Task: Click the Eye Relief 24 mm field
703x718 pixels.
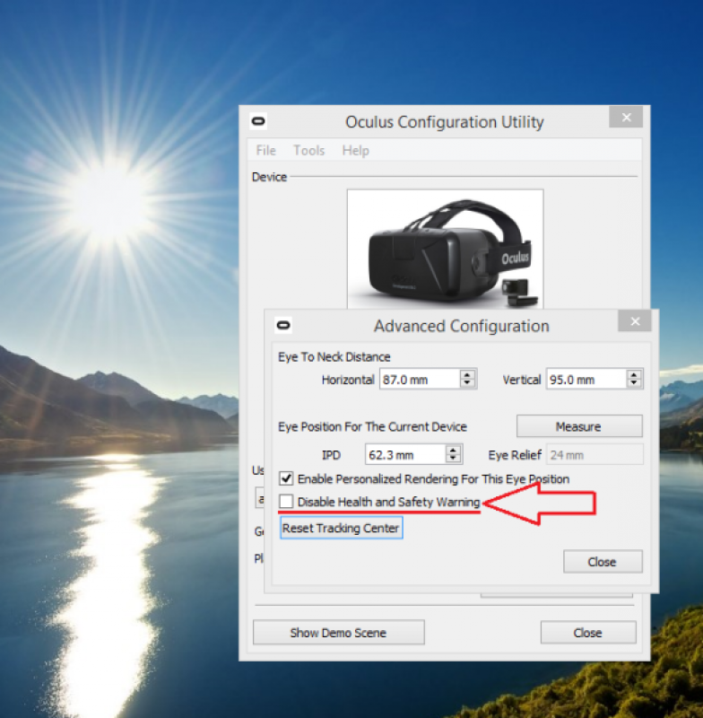Action: [x=595, y=455]
